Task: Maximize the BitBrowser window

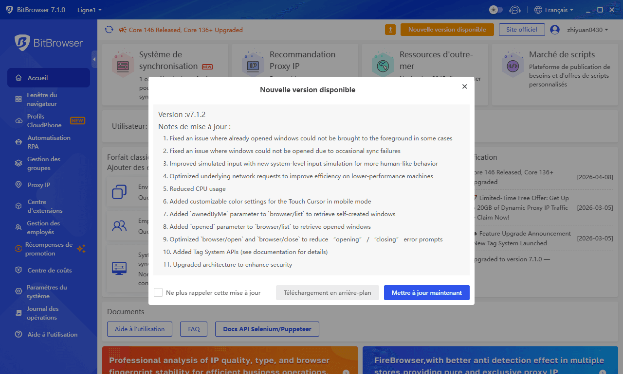Action: (x=600, y=10)
